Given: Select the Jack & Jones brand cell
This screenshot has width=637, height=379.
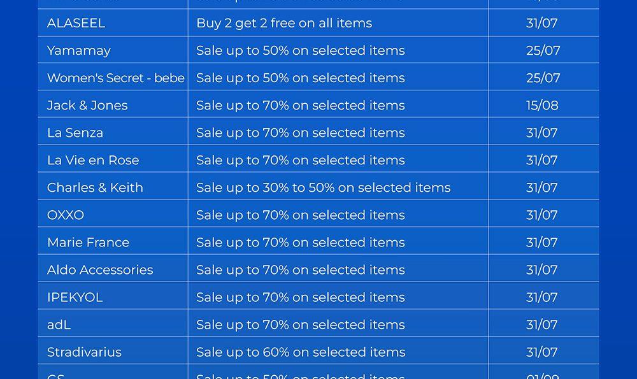Looking at the screenshot, I should (x=87, y=106).
